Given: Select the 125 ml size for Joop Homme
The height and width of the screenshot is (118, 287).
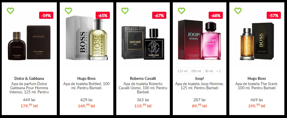Looking at the screenshot, I should (182, 71).
